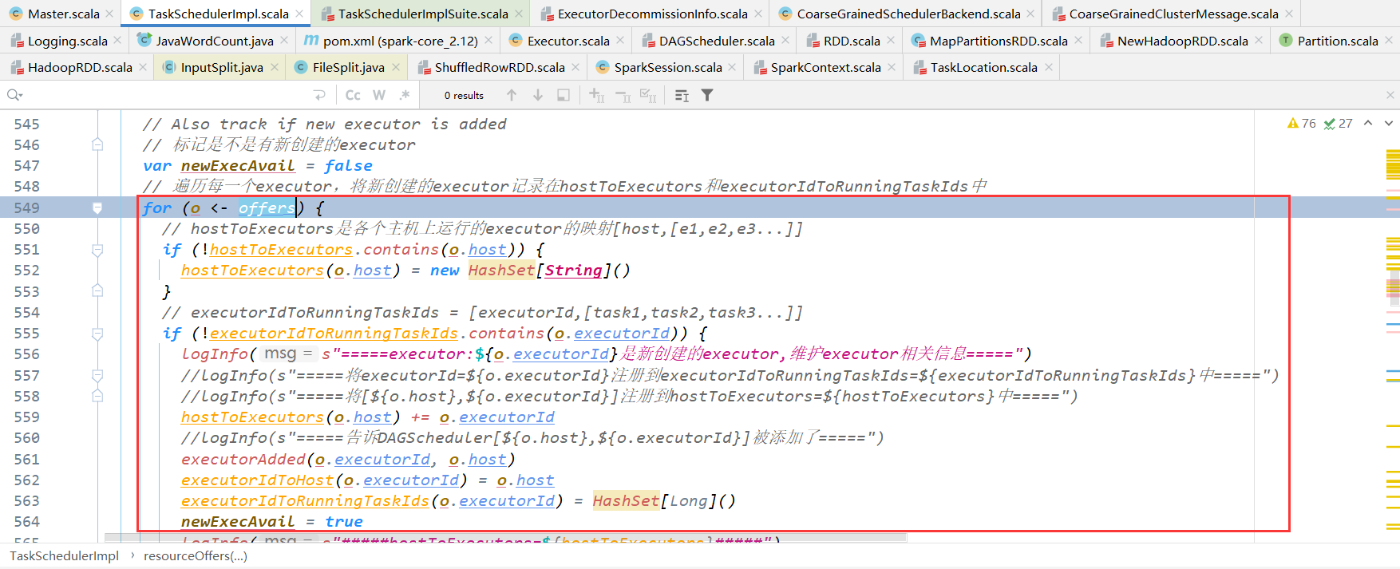
Task: Toggle whole Words (W) search option
Action: point(379,95)
